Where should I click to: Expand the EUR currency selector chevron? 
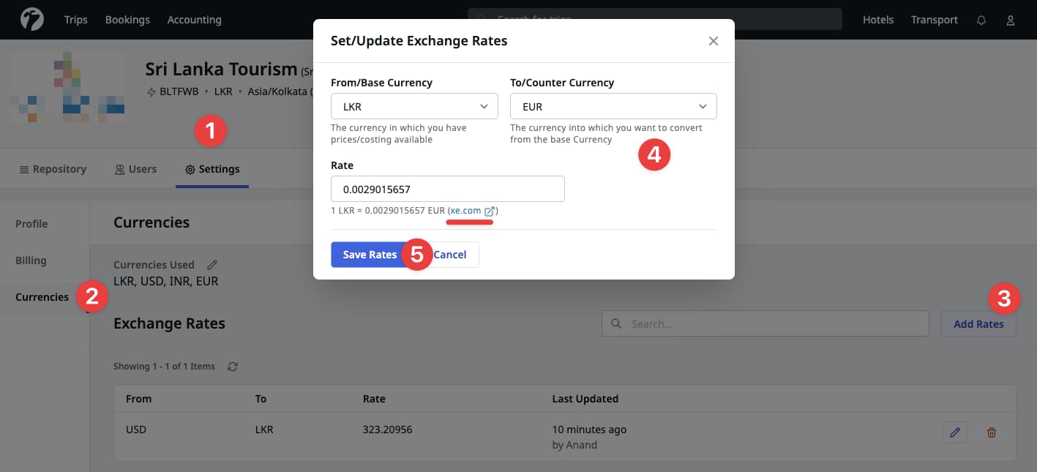click(x=702, y=105)
